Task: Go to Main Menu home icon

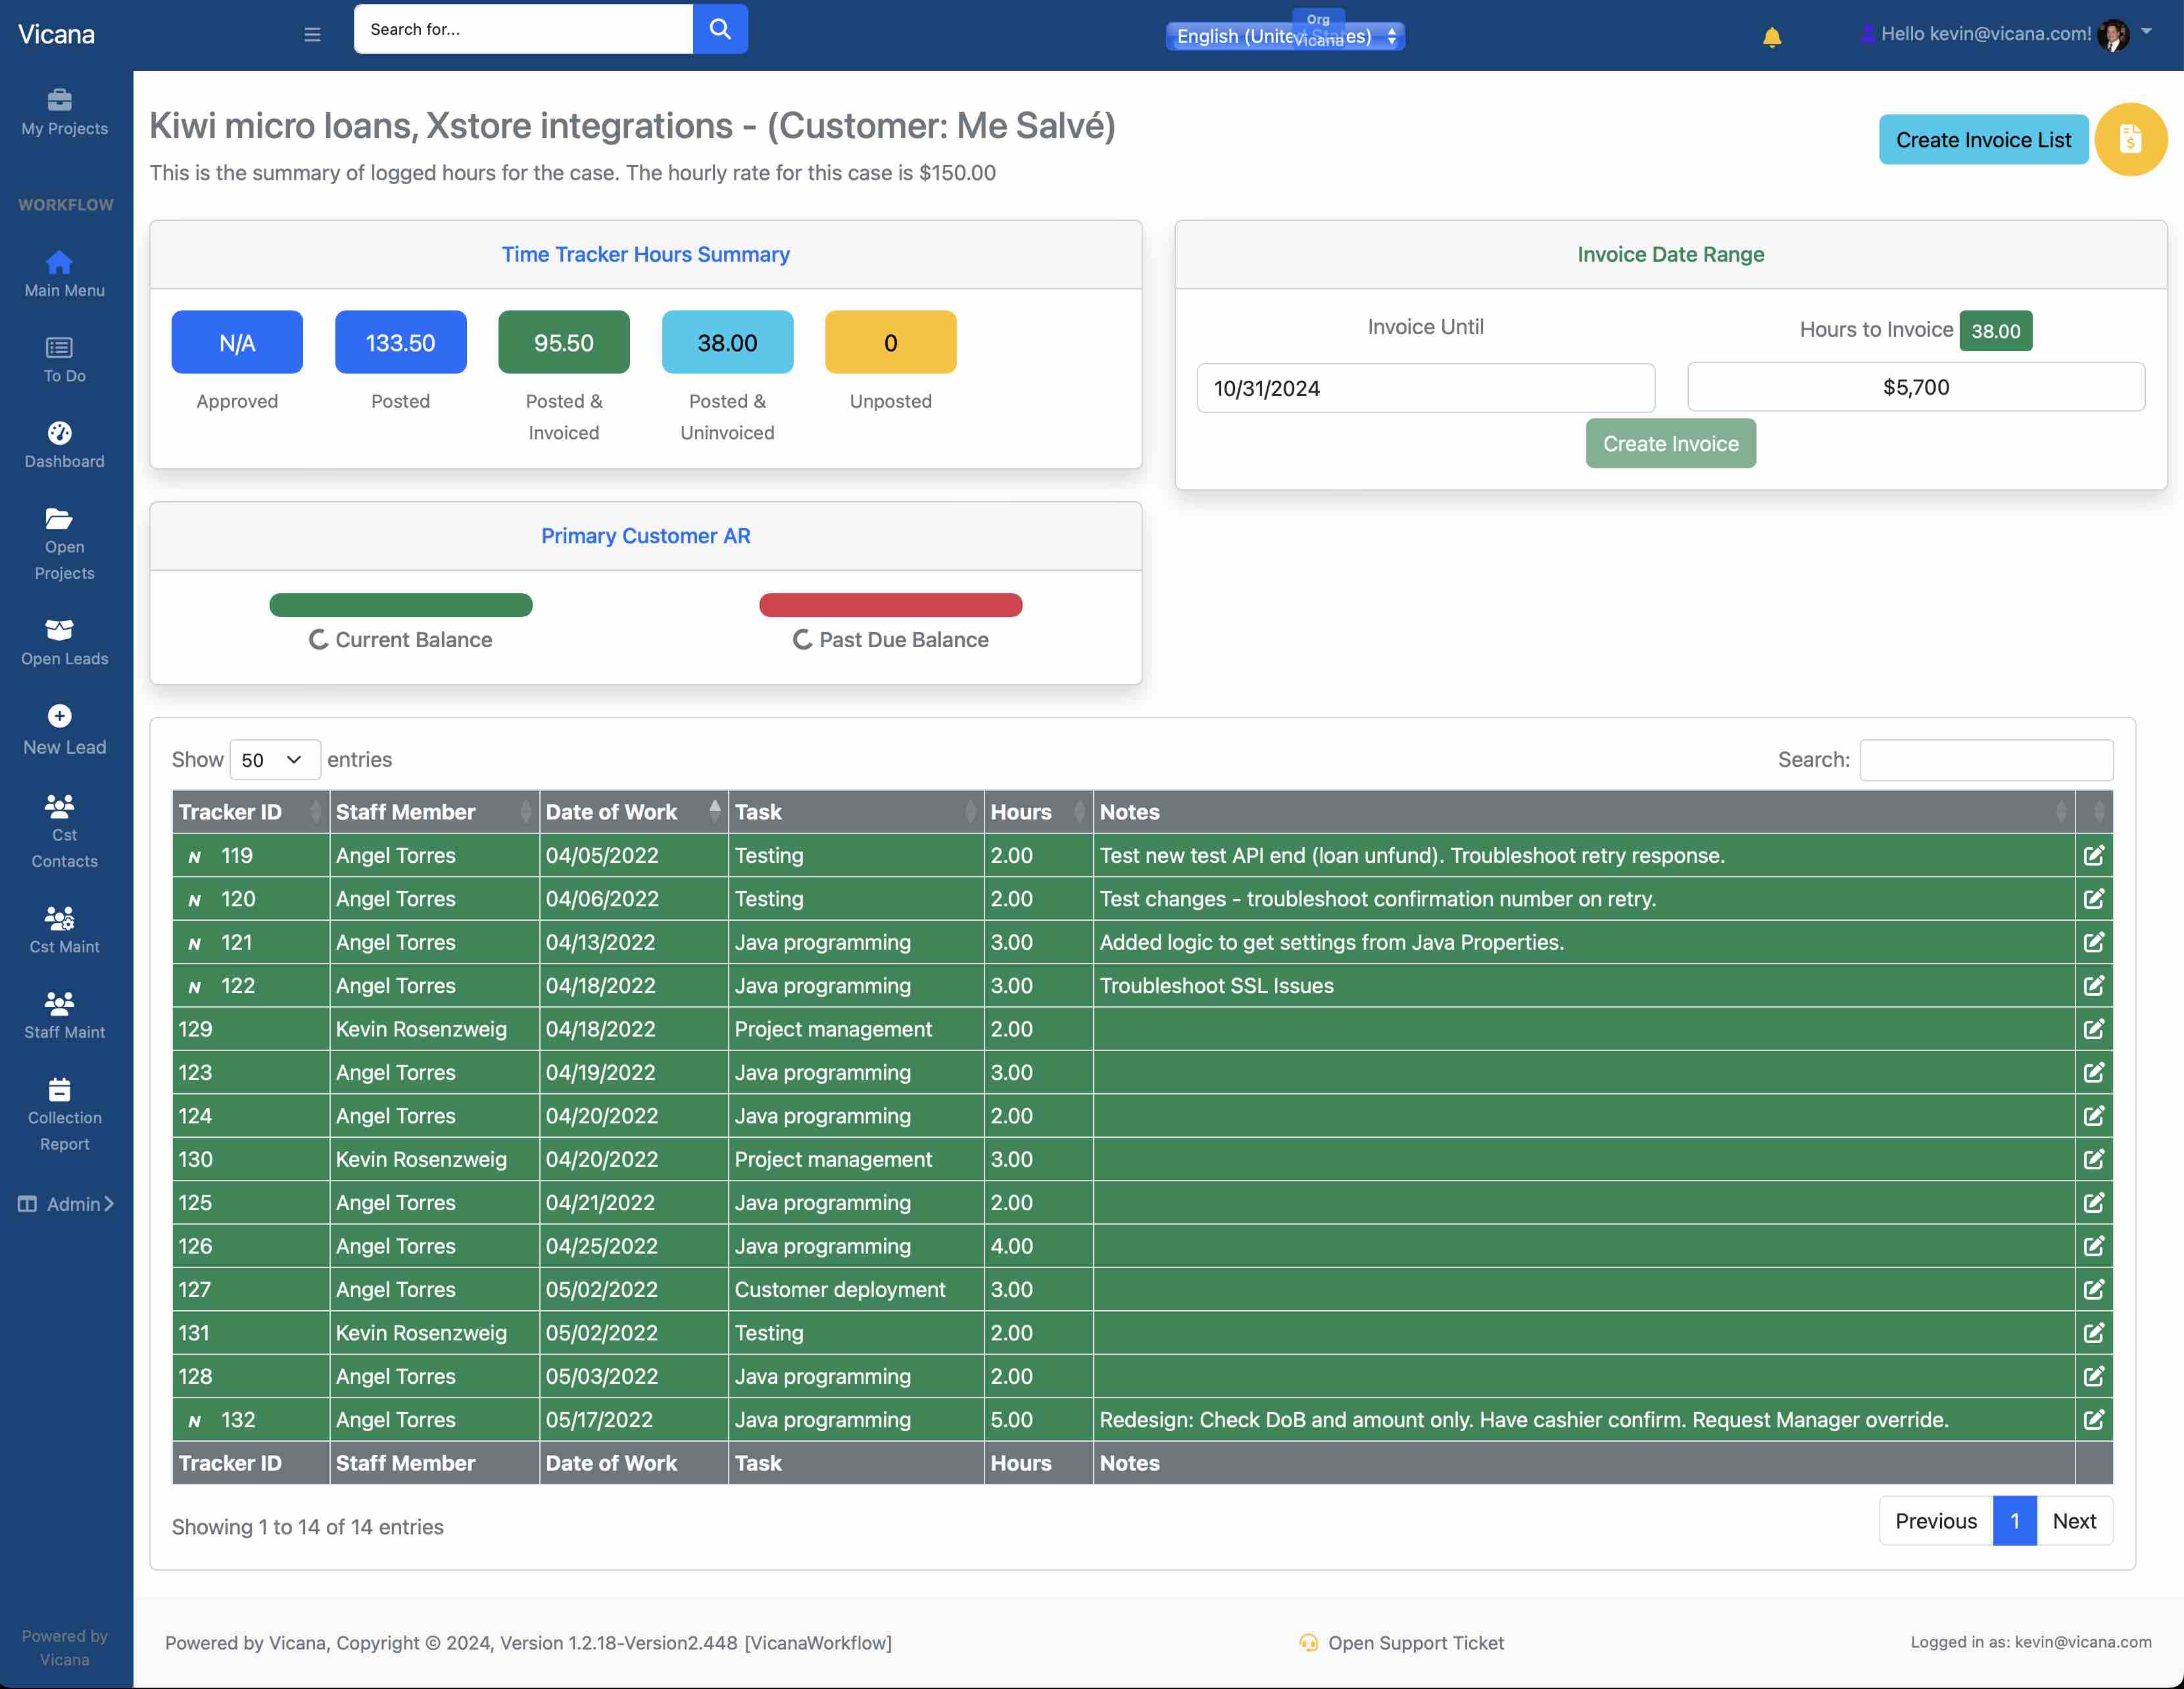Action: click(x=60, y=262)
